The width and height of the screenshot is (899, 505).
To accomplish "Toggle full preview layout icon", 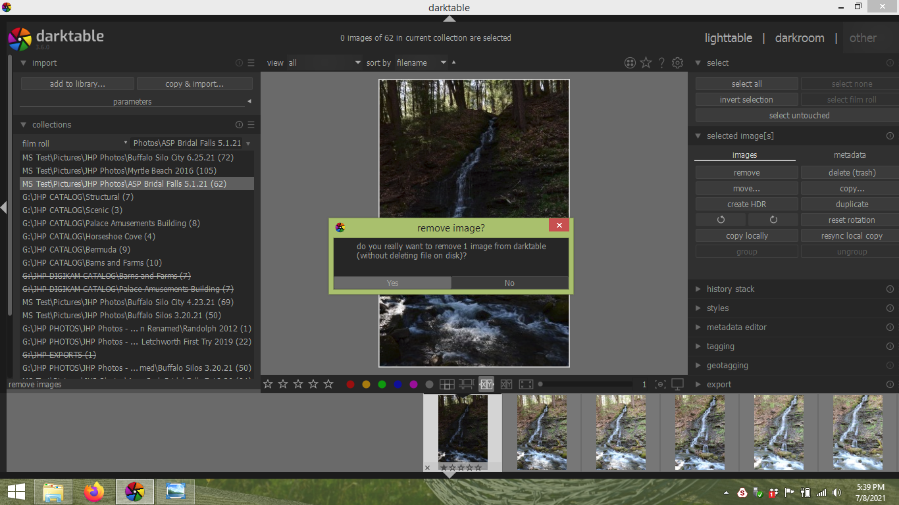I will (x=526, y=385).
